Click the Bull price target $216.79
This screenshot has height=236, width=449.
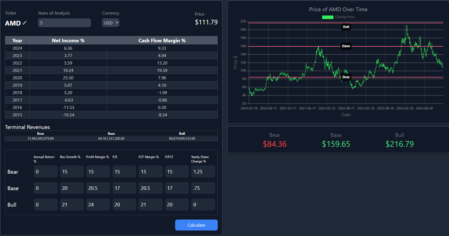point(400,144)
